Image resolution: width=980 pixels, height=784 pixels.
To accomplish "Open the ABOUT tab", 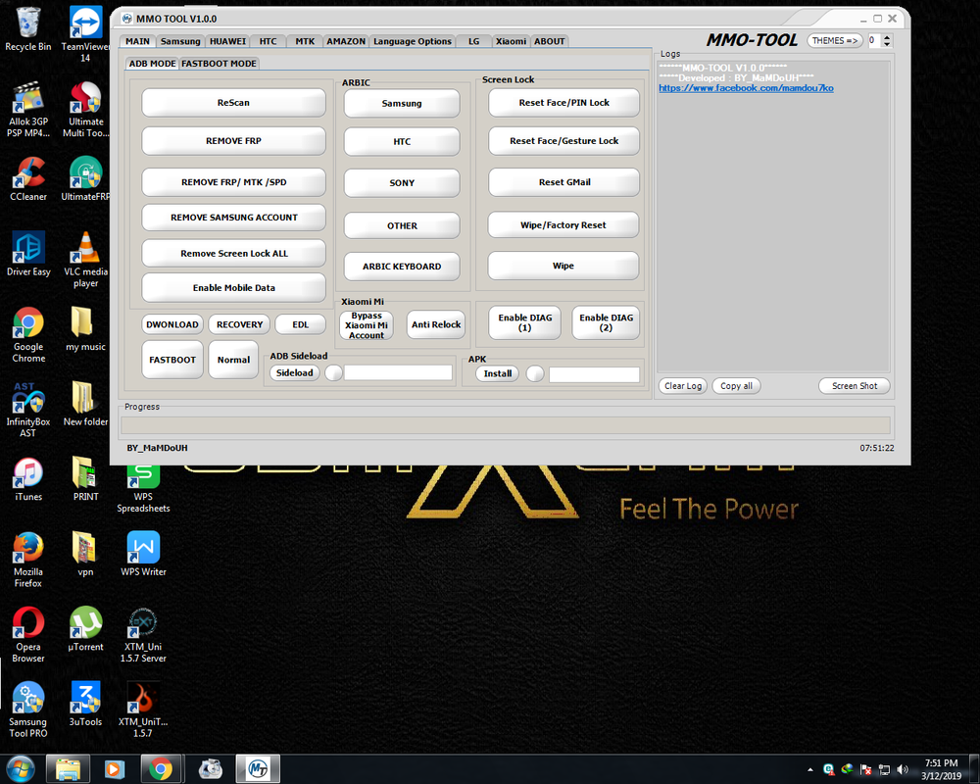I will tap(550, 41).
